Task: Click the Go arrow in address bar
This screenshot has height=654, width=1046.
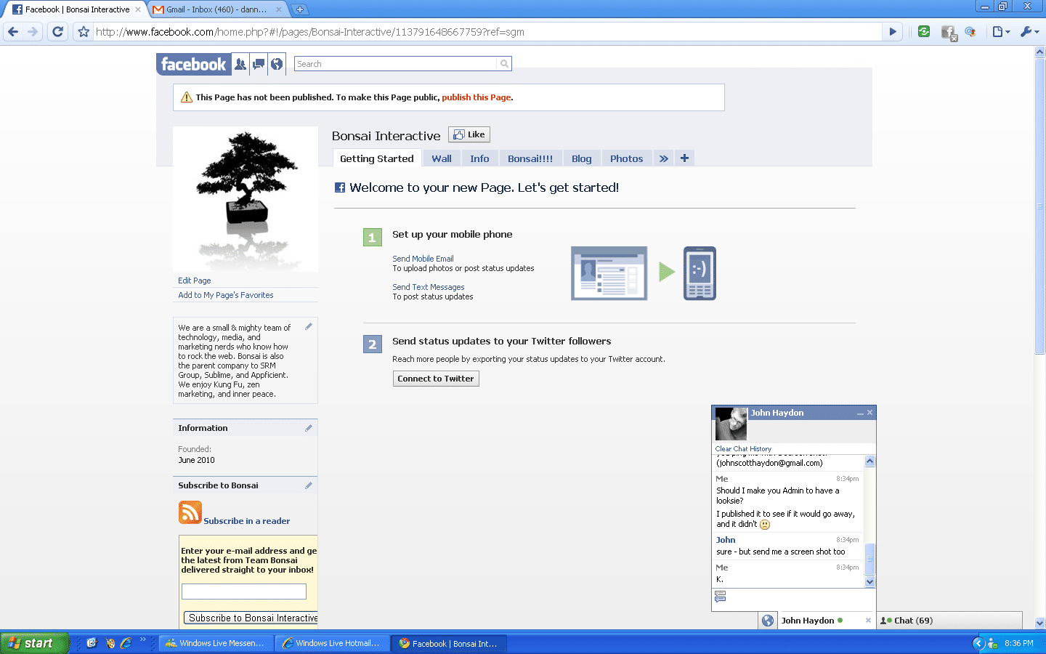Action: [893, 31]
